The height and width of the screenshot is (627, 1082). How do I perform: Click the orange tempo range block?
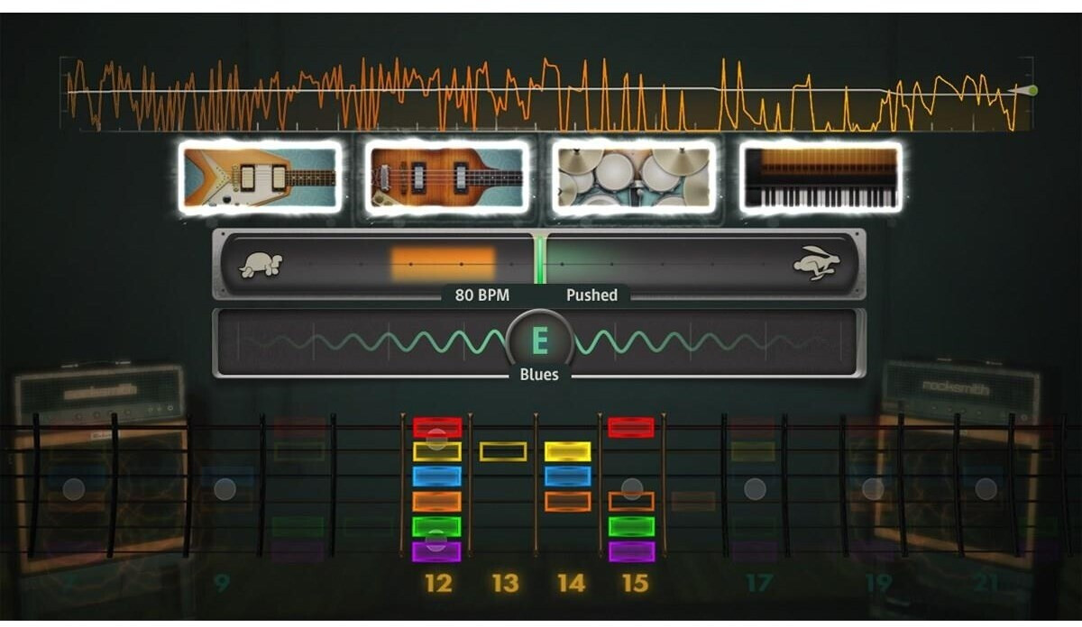[x=443, y=264]
